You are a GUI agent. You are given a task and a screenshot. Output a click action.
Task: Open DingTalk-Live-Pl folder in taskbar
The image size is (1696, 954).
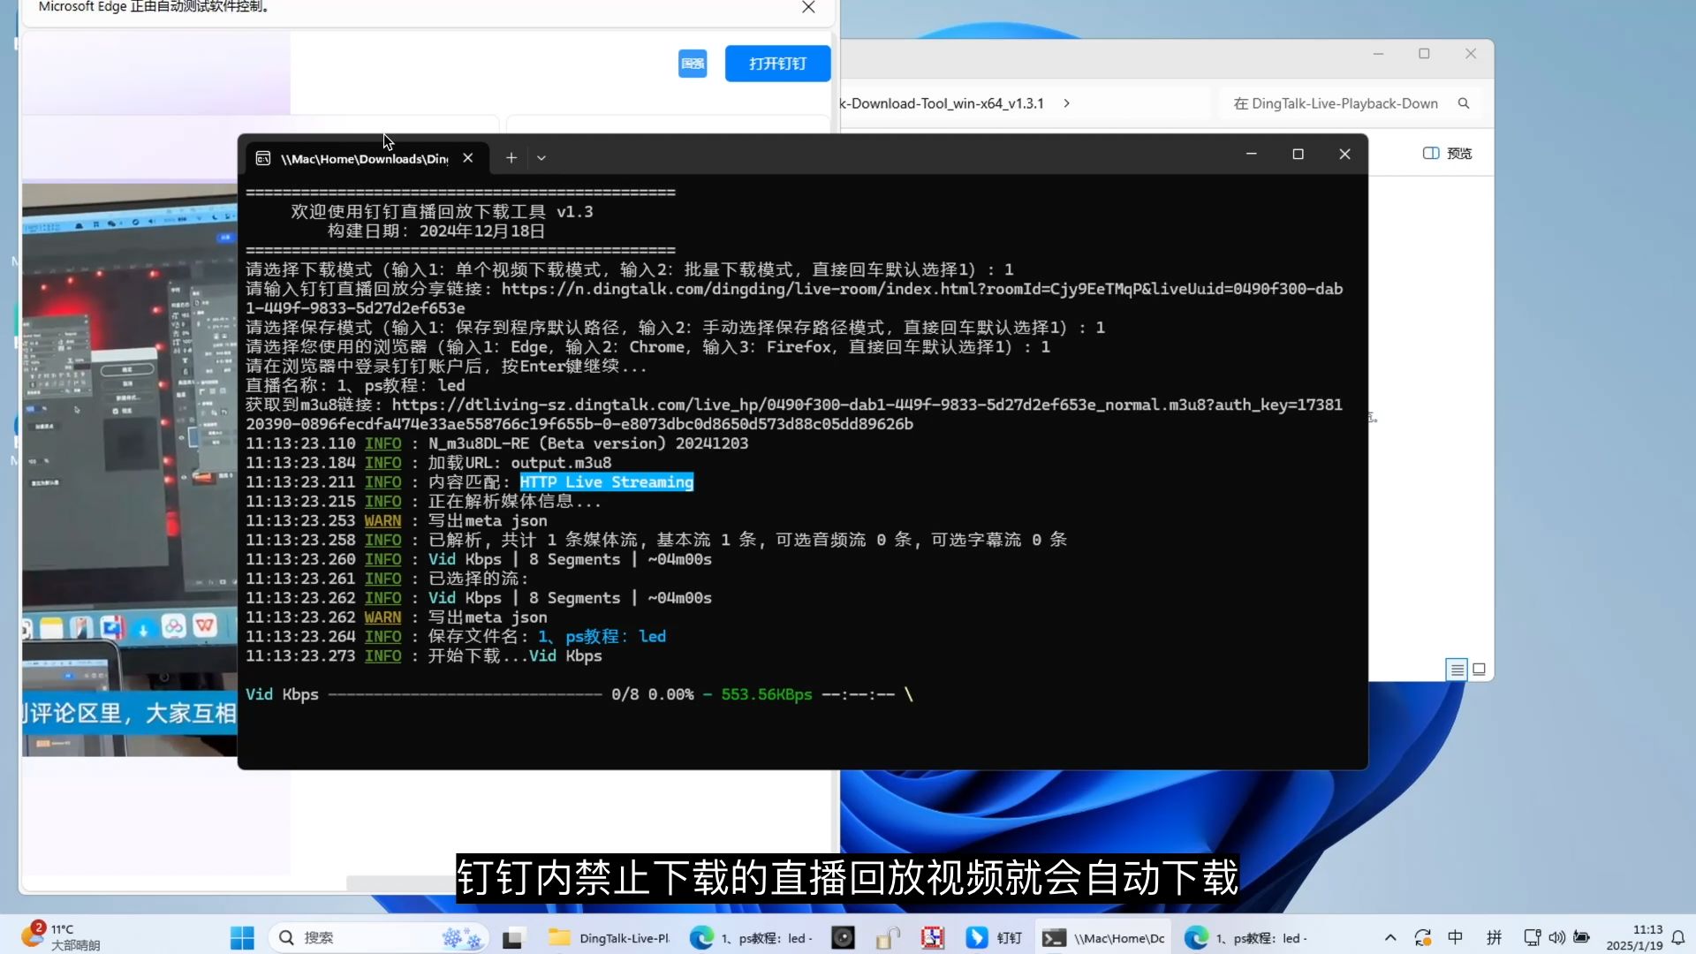[x=609, y=937]
